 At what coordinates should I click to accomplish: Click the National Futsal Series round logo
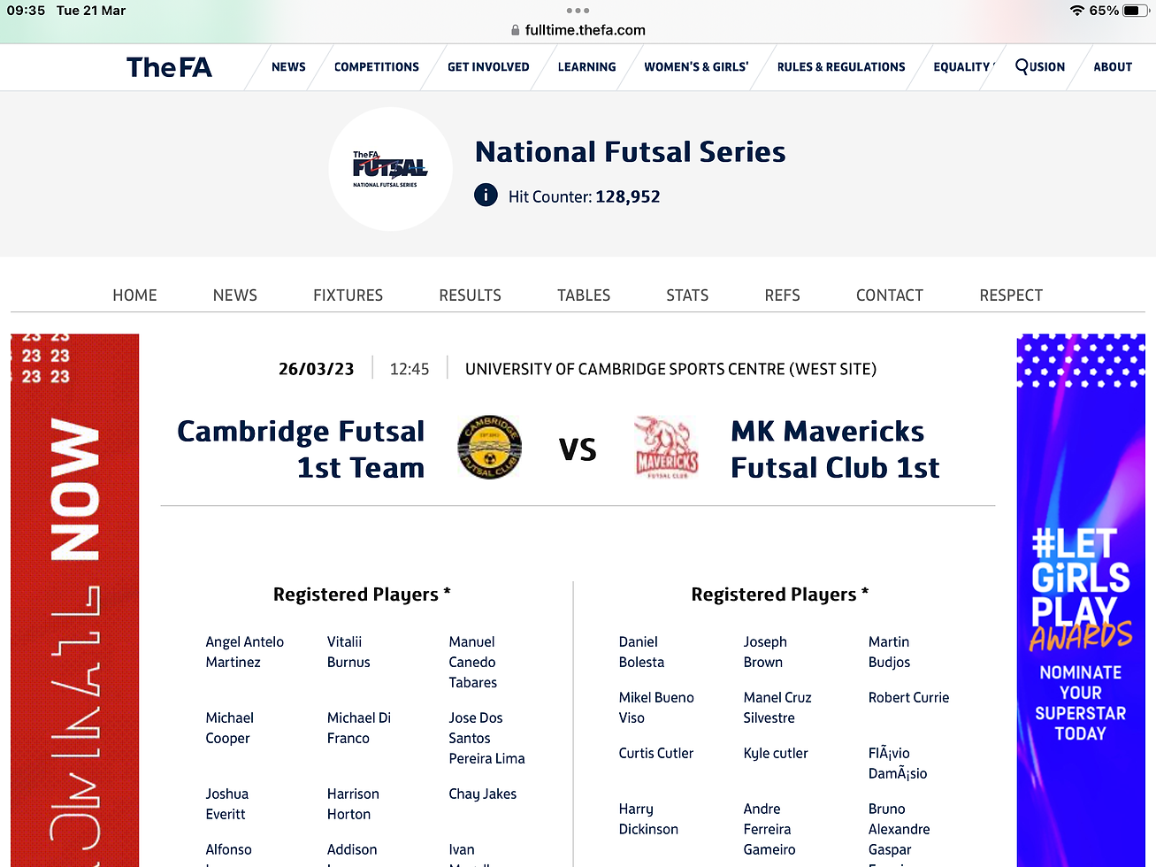390,169
